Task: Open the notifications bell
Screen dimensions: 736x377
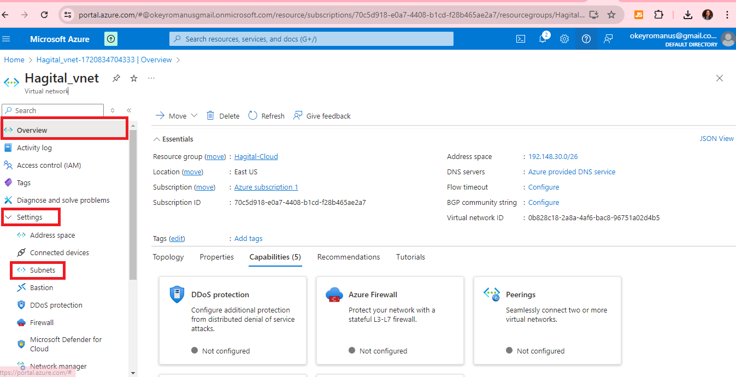Action: (543, 39)
